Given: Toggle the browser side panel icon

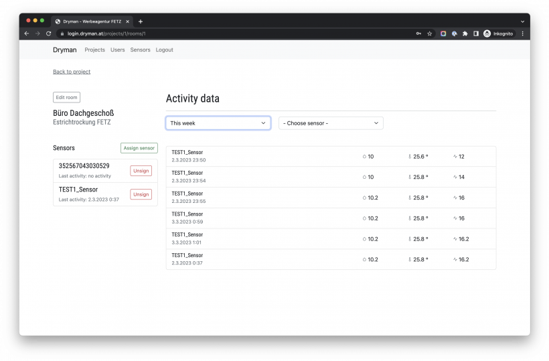Looking at the screenshot, I should point(475,33).
